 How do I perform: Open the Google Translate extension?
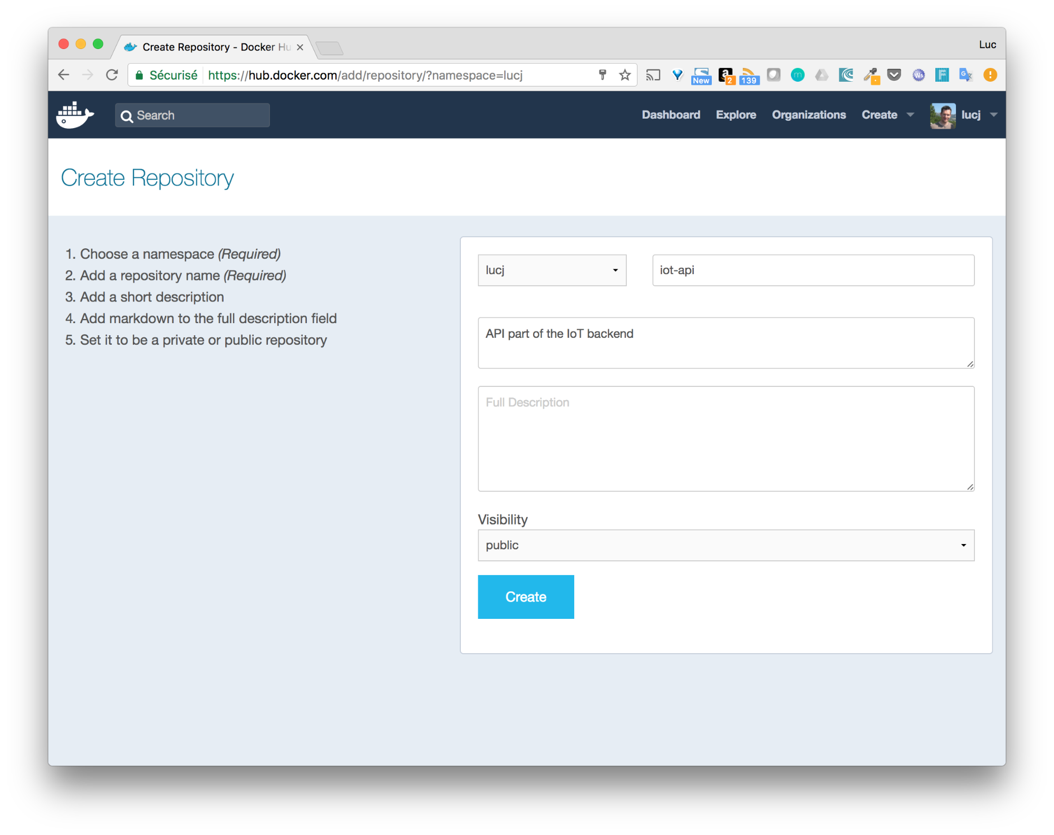(x=966, y=75)
